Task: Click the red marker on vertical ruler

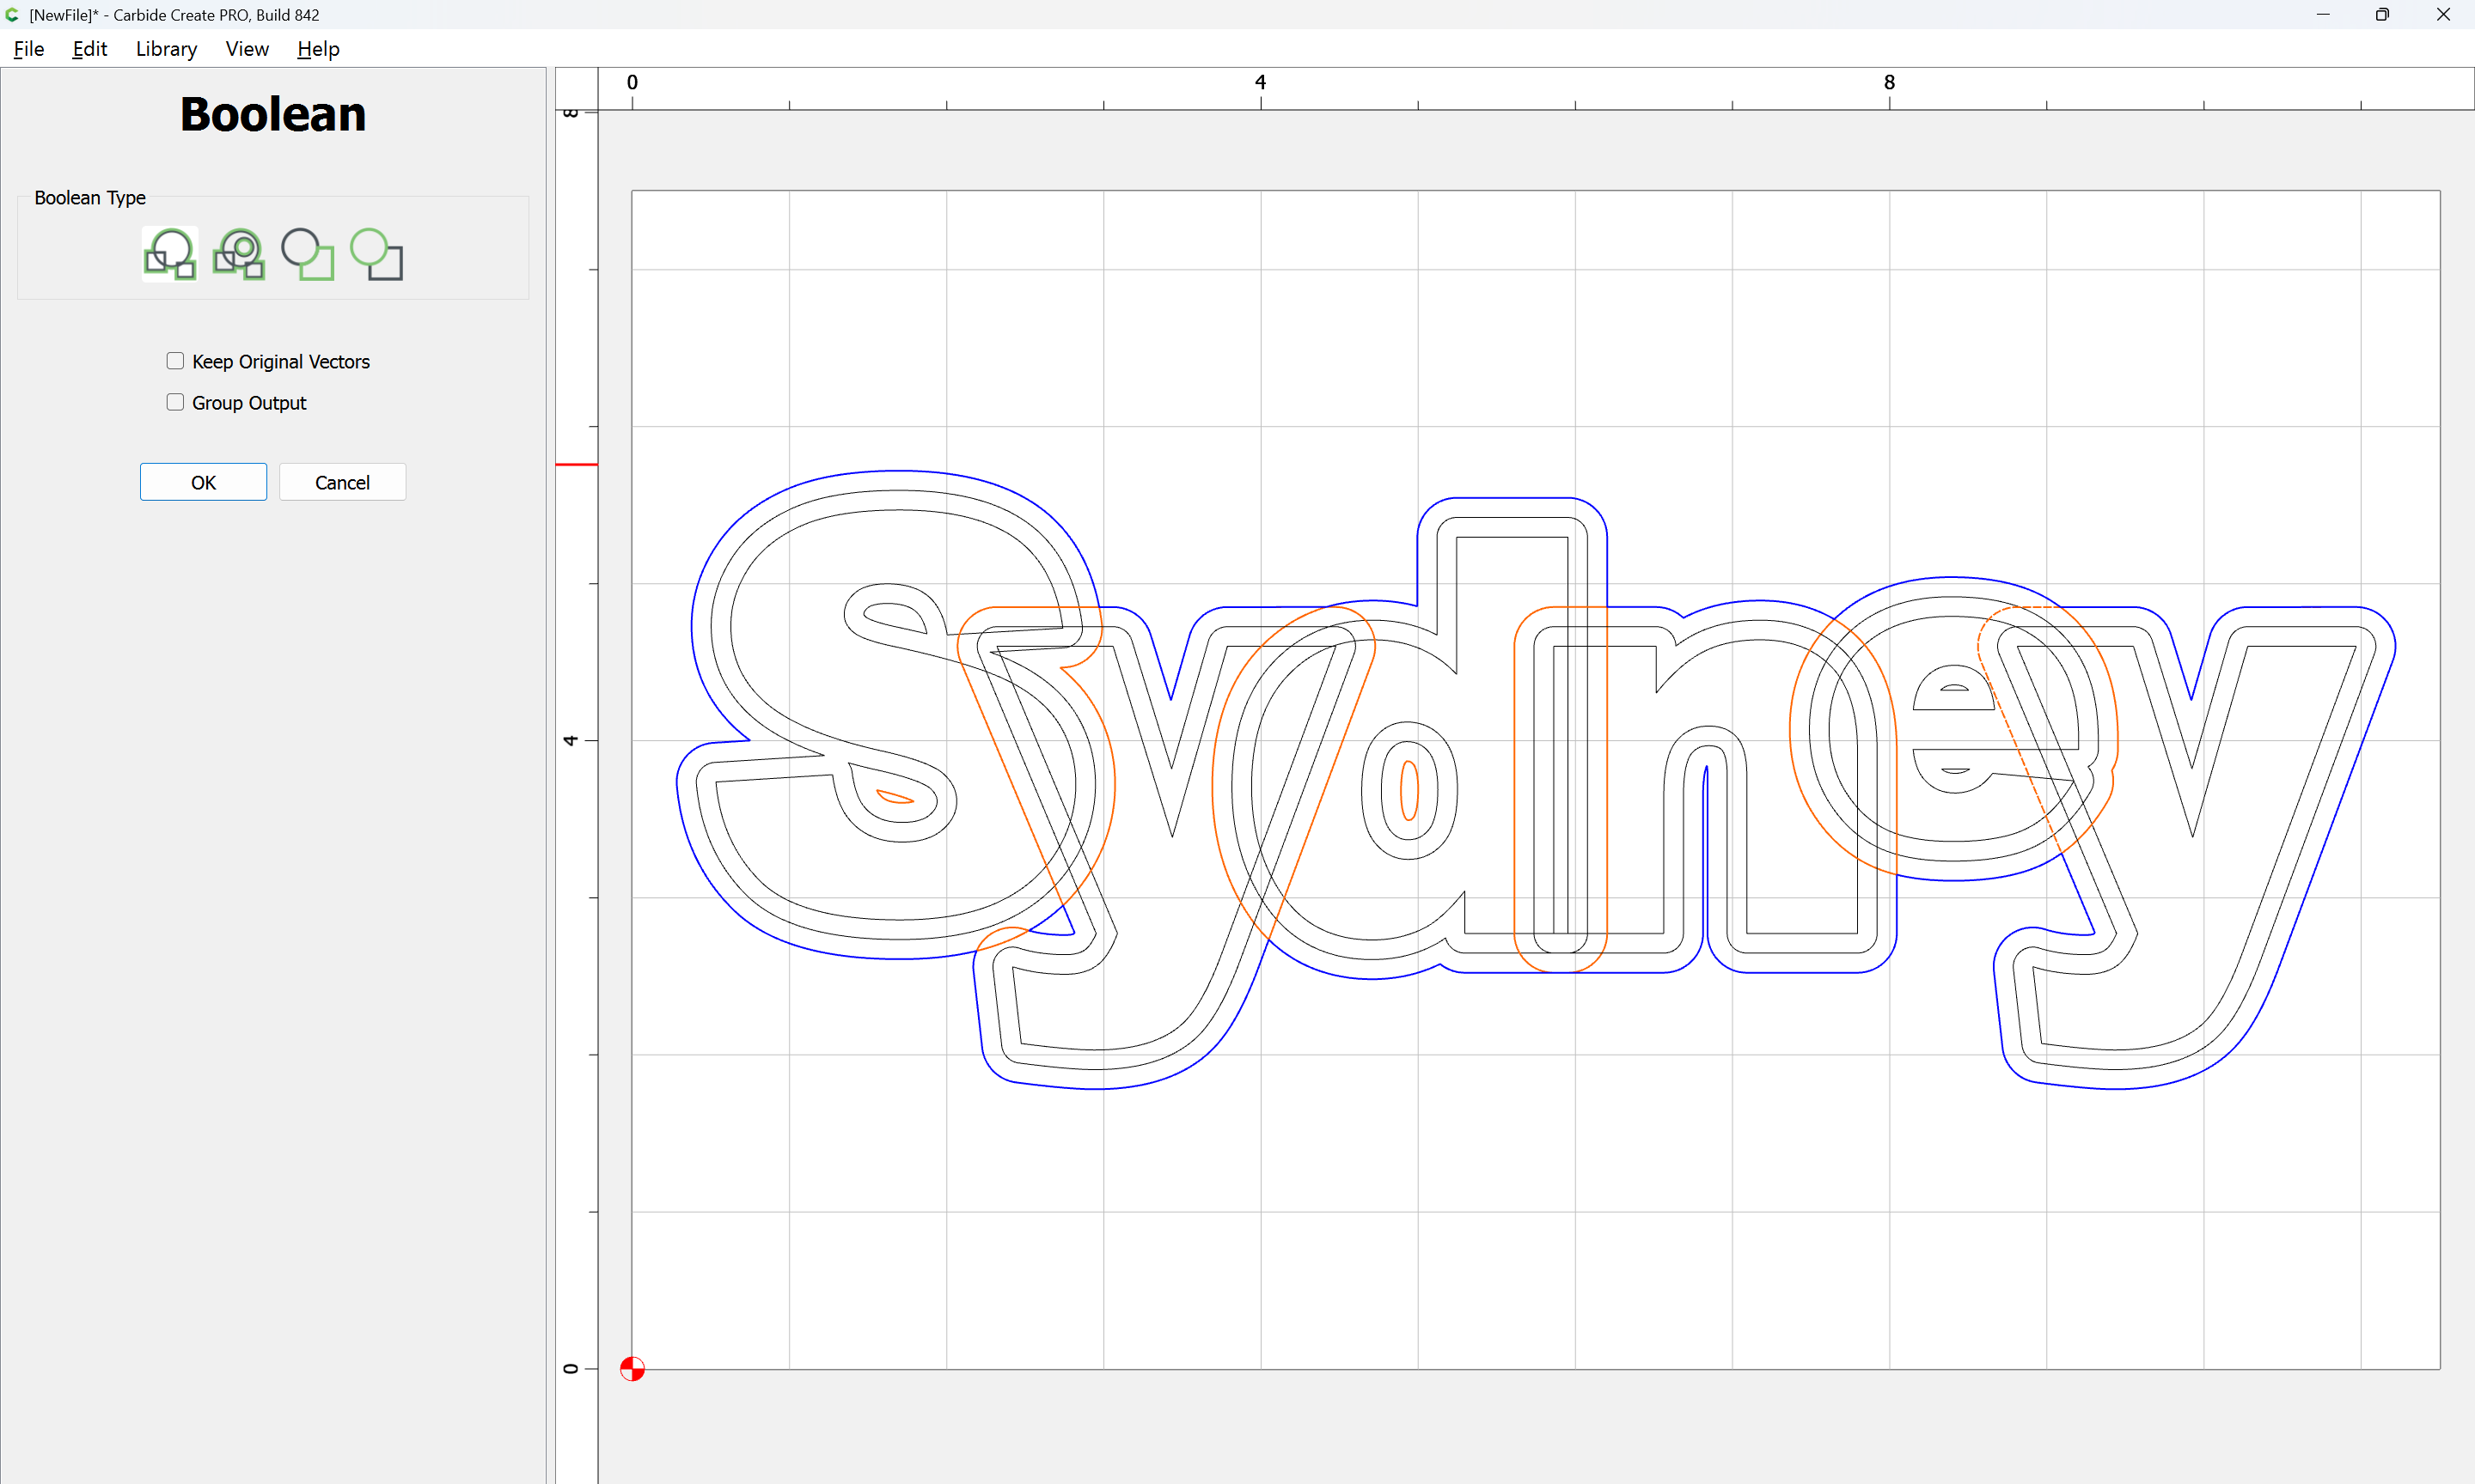Action: pyautogui.click(x=577, y=465)
